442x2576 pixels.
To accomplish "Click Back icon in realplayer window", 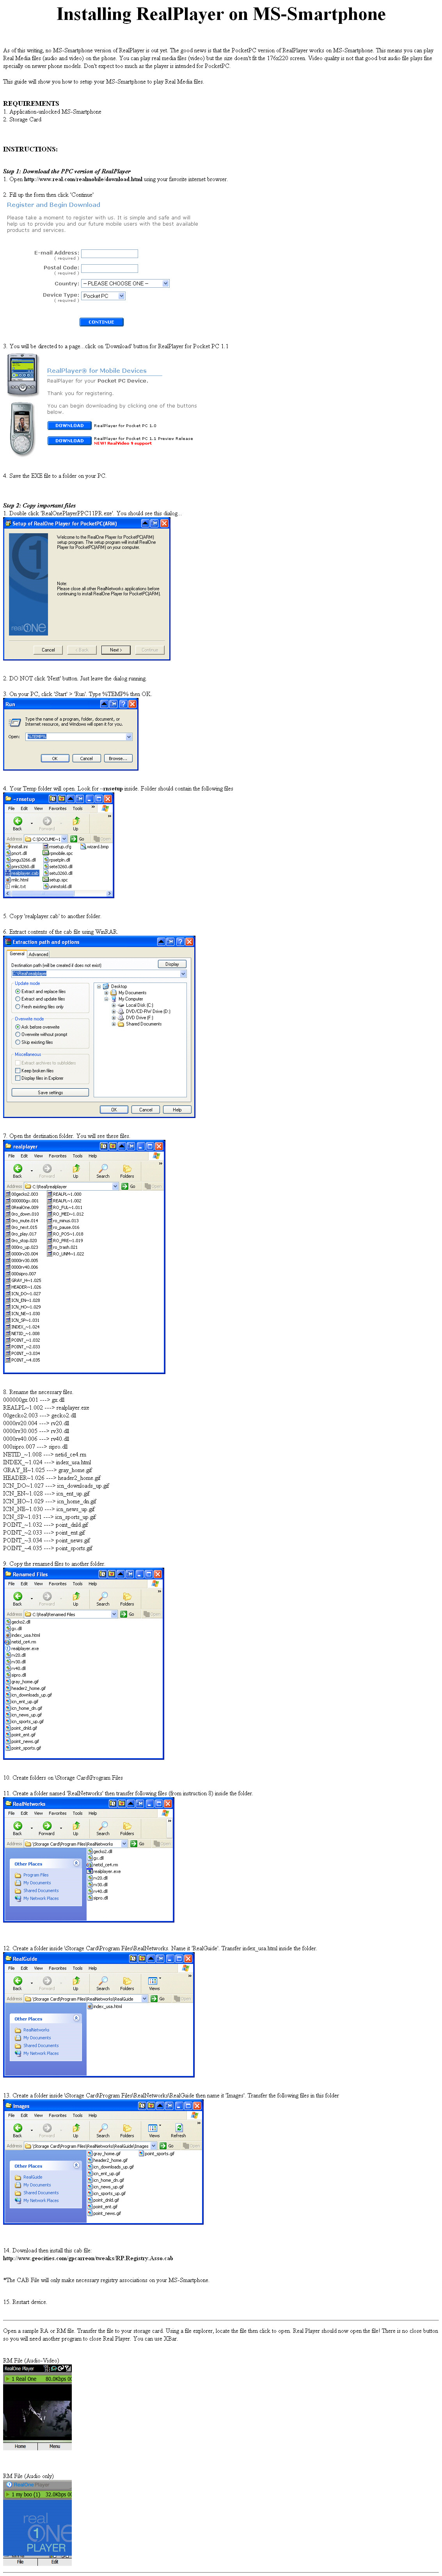I will pyautogui.click(x=17, y=1168).
